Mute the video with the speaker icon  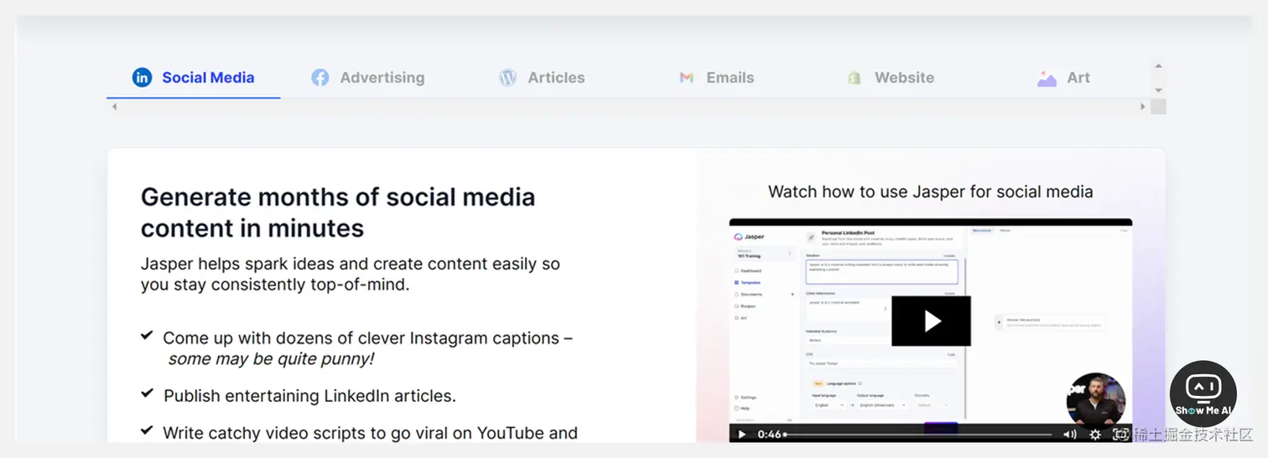[1070, 434]
